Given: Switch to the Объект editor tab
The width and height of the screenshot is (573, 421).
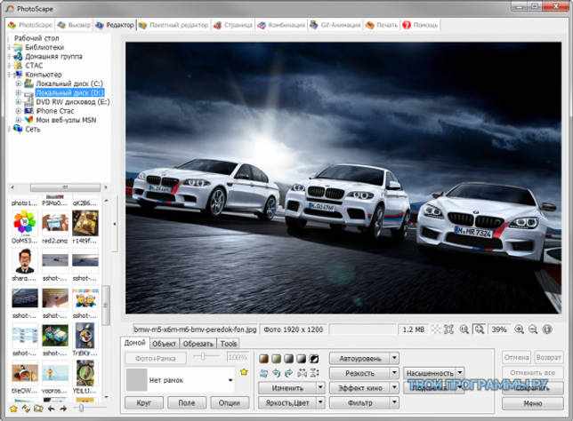Looking at the screenshot, I should click(165, 344).
